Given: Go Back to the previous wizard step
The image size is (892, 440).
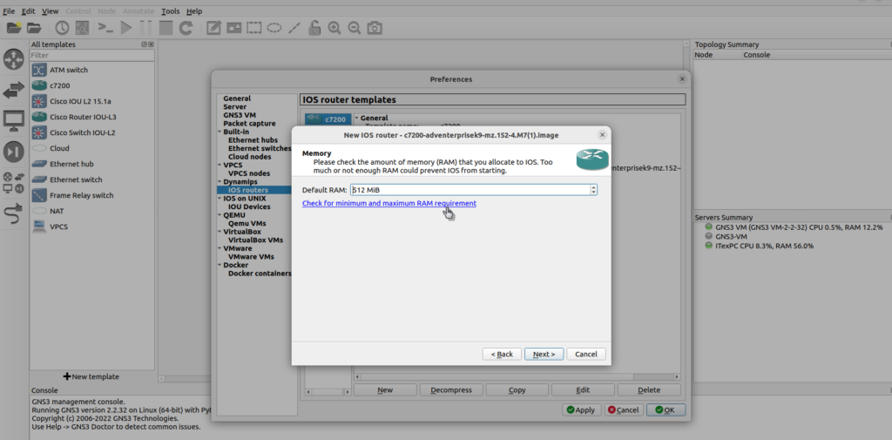Looking at the screenshot, I should (x=503, y=354).
